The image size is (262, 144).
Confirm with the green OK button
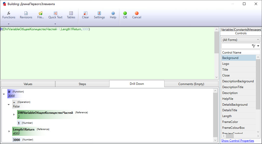pos(125,15)
